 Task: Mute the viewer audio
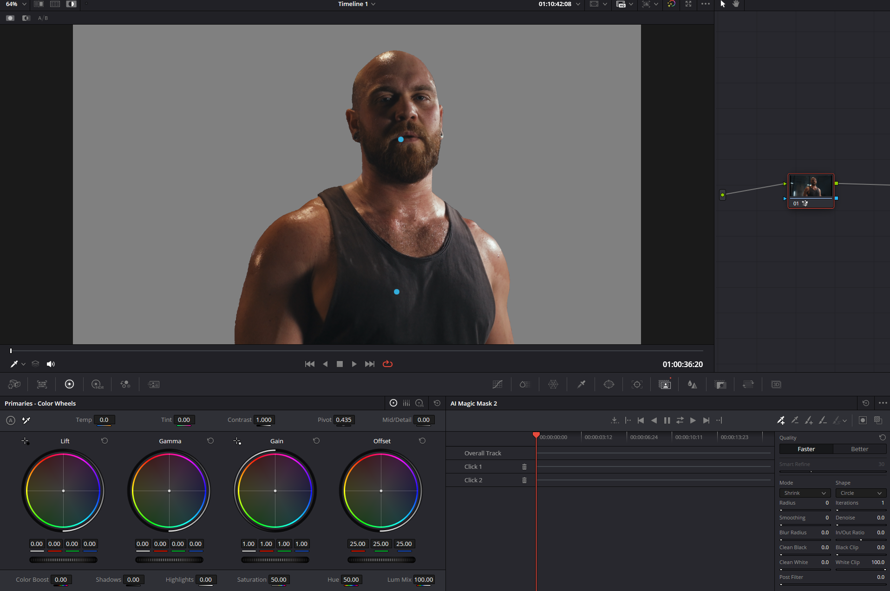(x=51, y=364)
